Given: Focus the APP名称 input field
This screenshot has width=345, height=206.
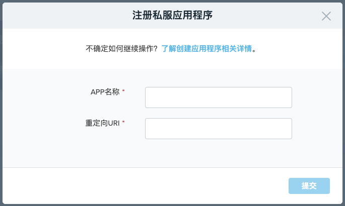Looking at the screenshot, I should [x=218, y=97].
